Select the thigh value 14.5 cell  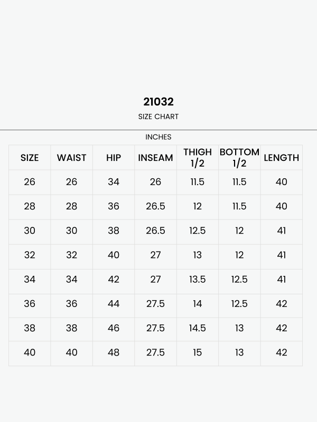pyautogui.click(x=198, y=328)
